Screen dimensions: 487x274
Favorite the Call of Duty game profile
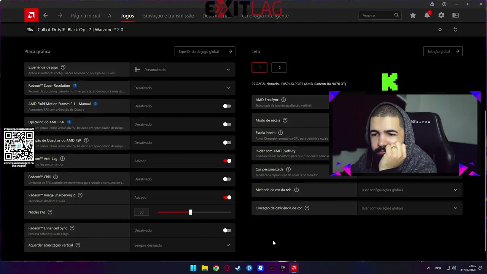click(440, 30)
